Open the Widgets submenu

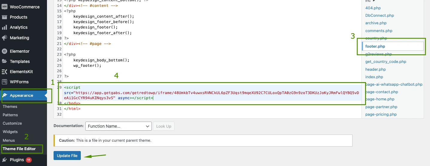[x=10, y=132]
